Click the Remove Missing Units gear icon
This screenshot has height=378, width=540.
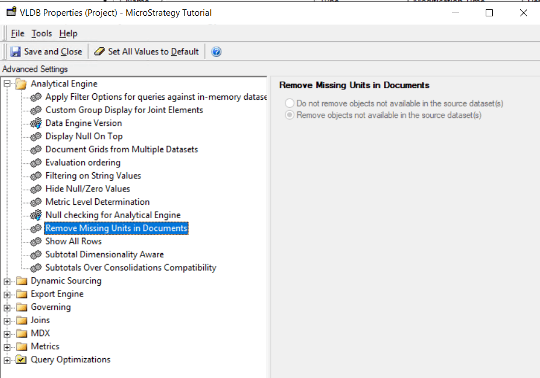click(36, 228)
